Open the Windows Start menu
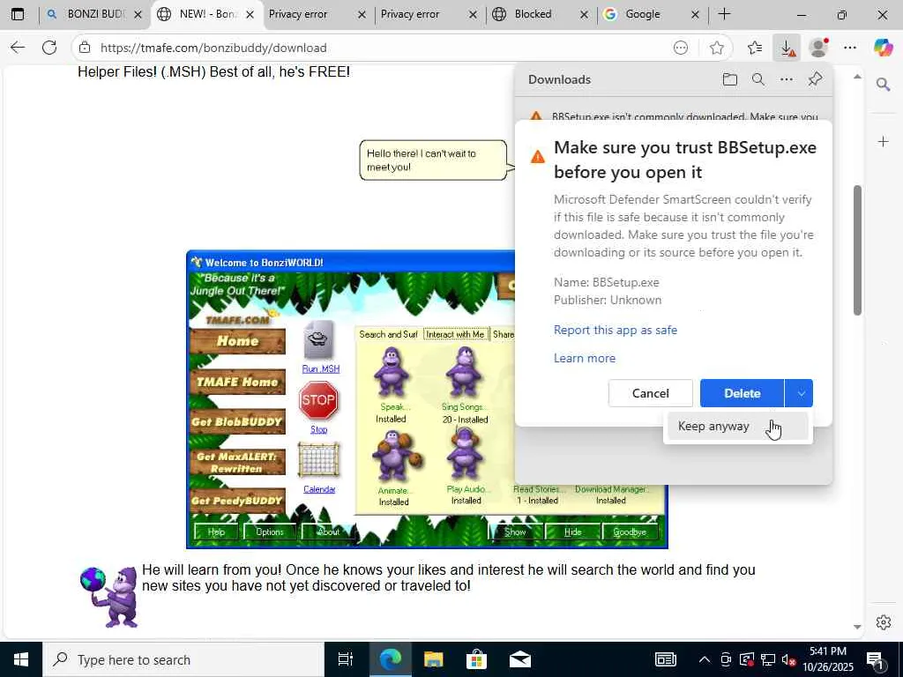The image size is (903, 677). click(21, 659)
